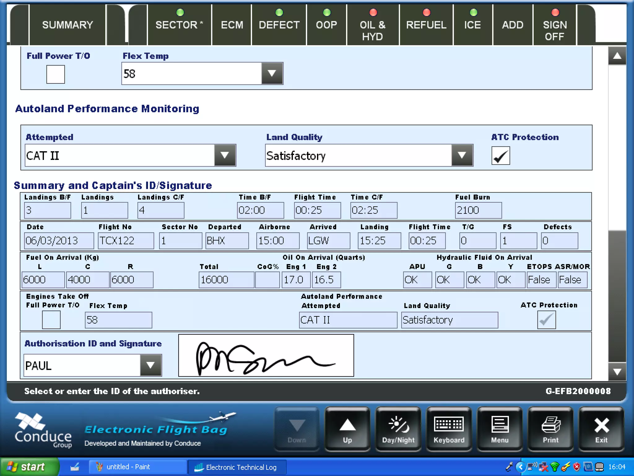Open the Attempted autoland category dropdown
The image size is (634, 476).
[x=225, y=155]
